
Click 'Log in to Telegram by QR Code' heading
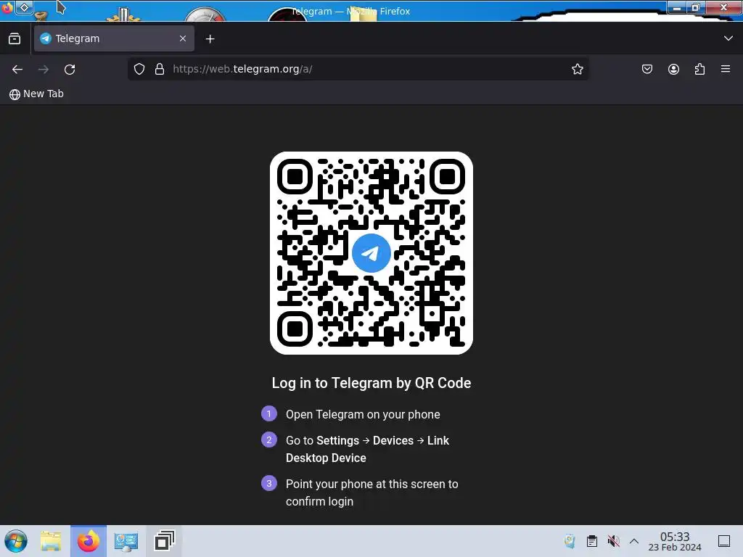pos(371,383)
